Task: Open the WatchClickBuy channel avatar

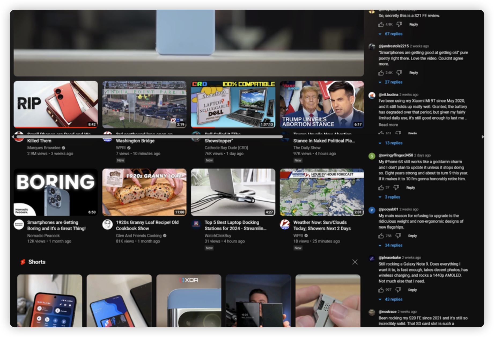Action: click(x=196, y=225)
